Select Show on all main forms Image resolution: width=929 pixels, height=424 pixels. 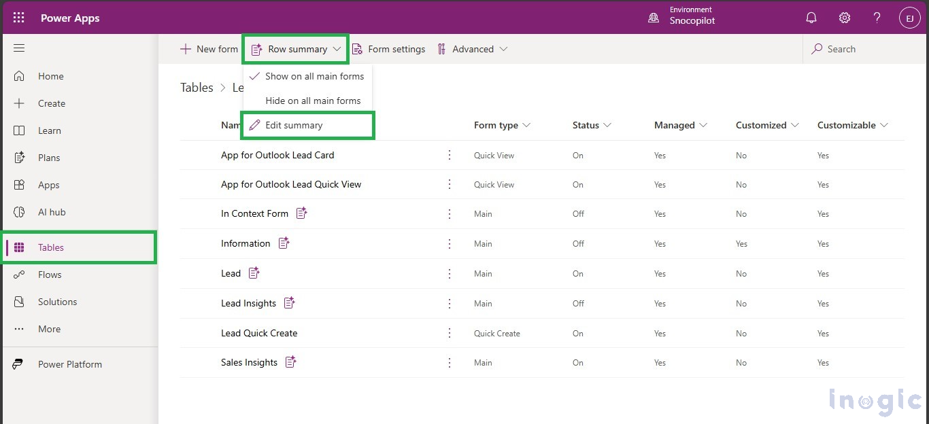307,76
